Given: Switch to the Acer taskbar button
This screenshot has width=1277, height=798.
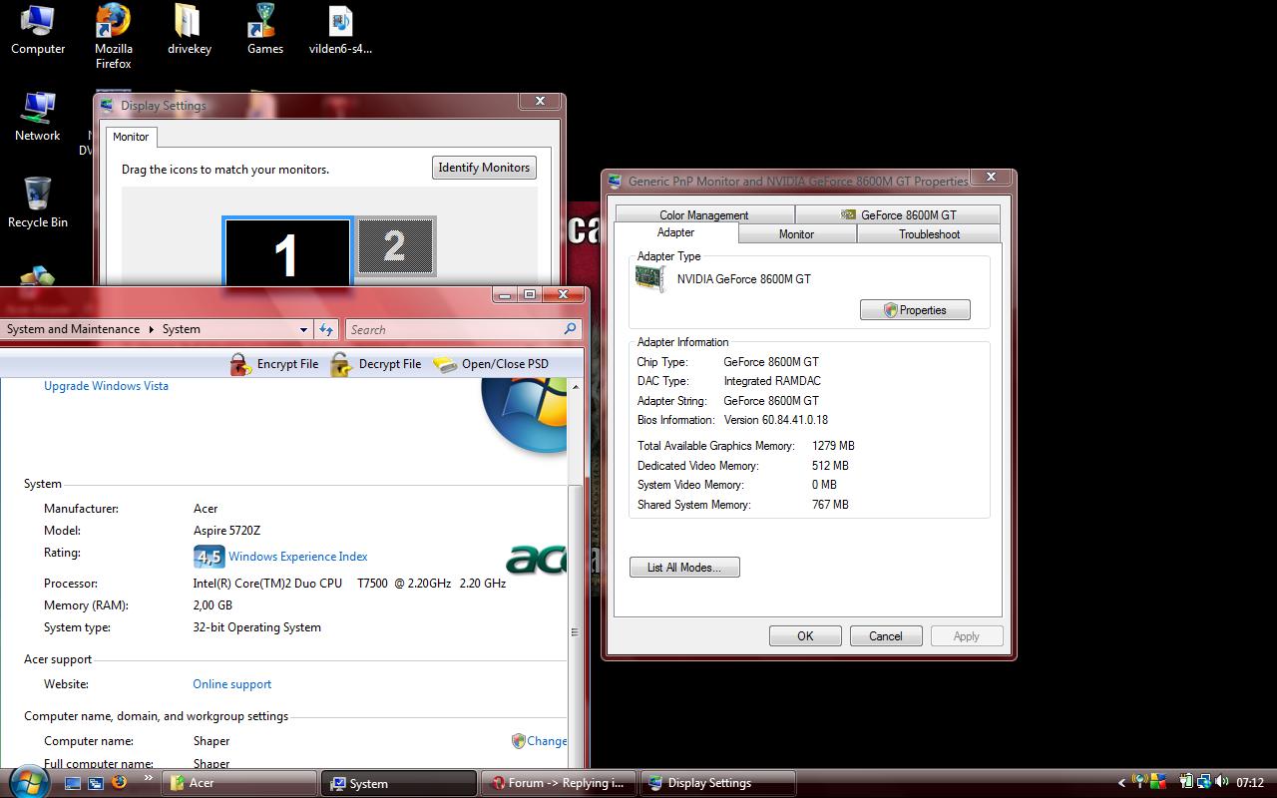Looking at the screenshot, I should coord(238,783).
